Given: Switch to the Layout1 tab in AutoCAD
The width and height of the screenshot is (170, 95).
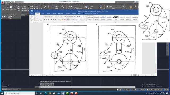Looking at the screenshot, I should pyautogui.click(x=10, y=89).
